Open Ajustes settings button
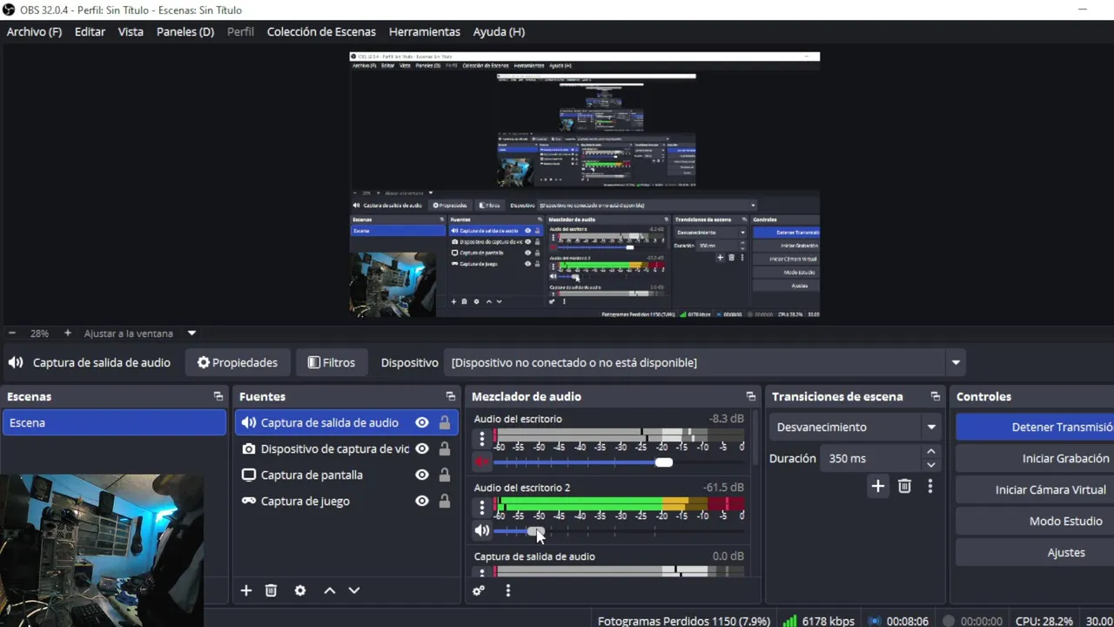Viewport: 1114px width, 627px height. click(x=1035, y=552)
